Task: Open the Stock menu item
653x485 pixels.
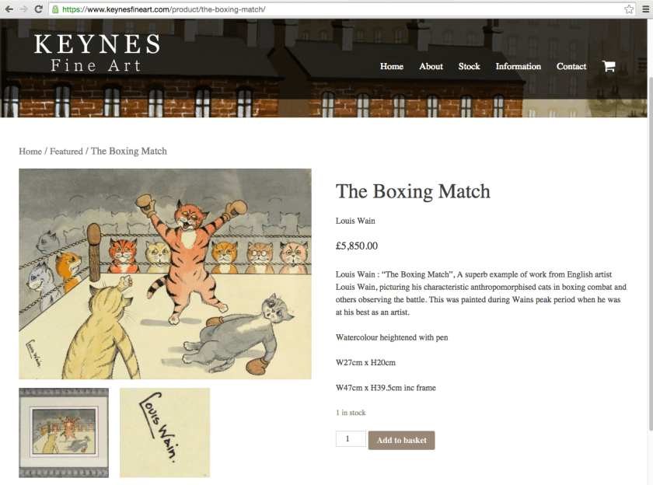Action: pos(469,66)
